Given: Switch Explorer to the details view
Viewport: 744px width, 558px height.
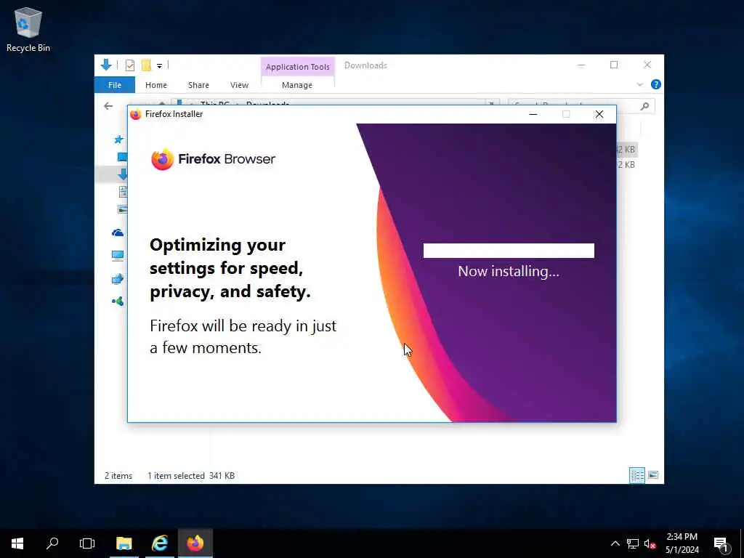Looking at the screenshot, I should pyautogui.click(x=636, y=475).
